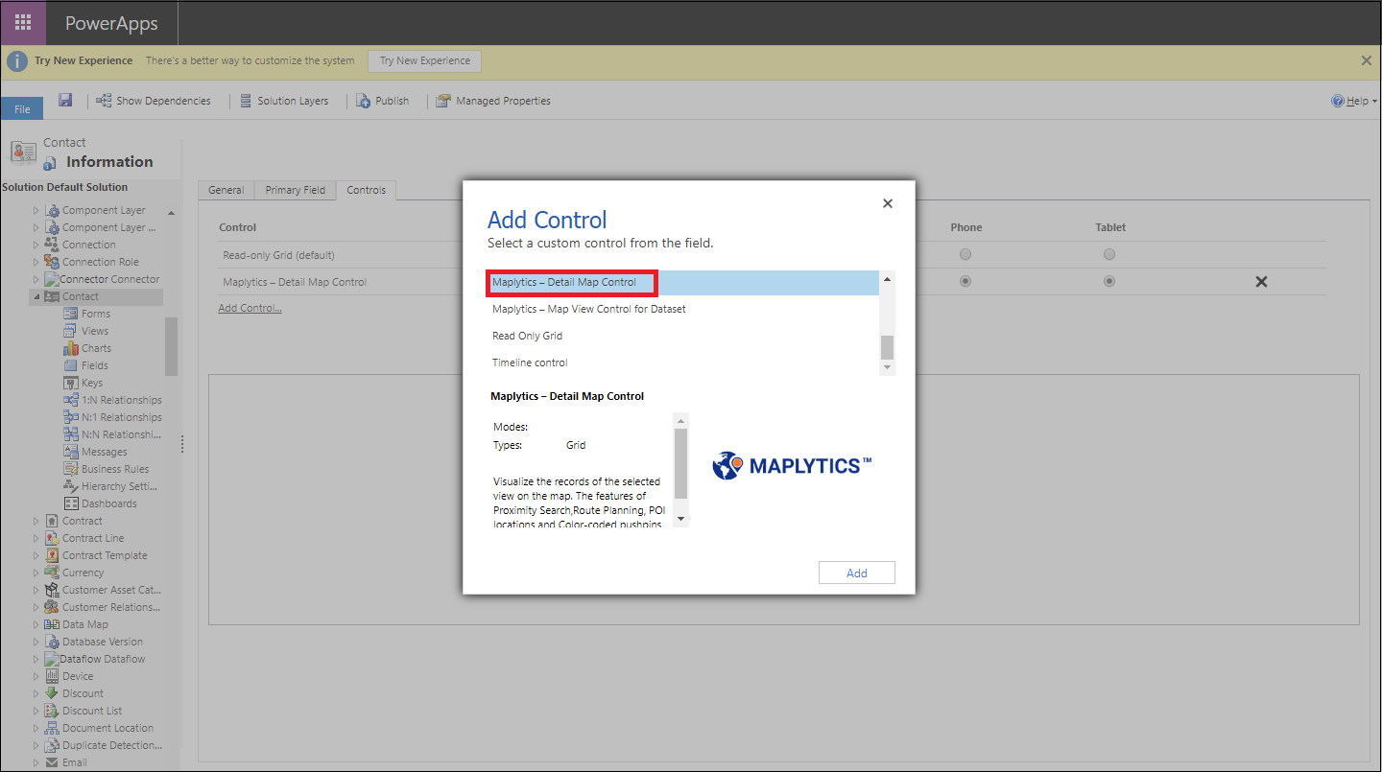Click Solution Layers in toolbar

283,101
